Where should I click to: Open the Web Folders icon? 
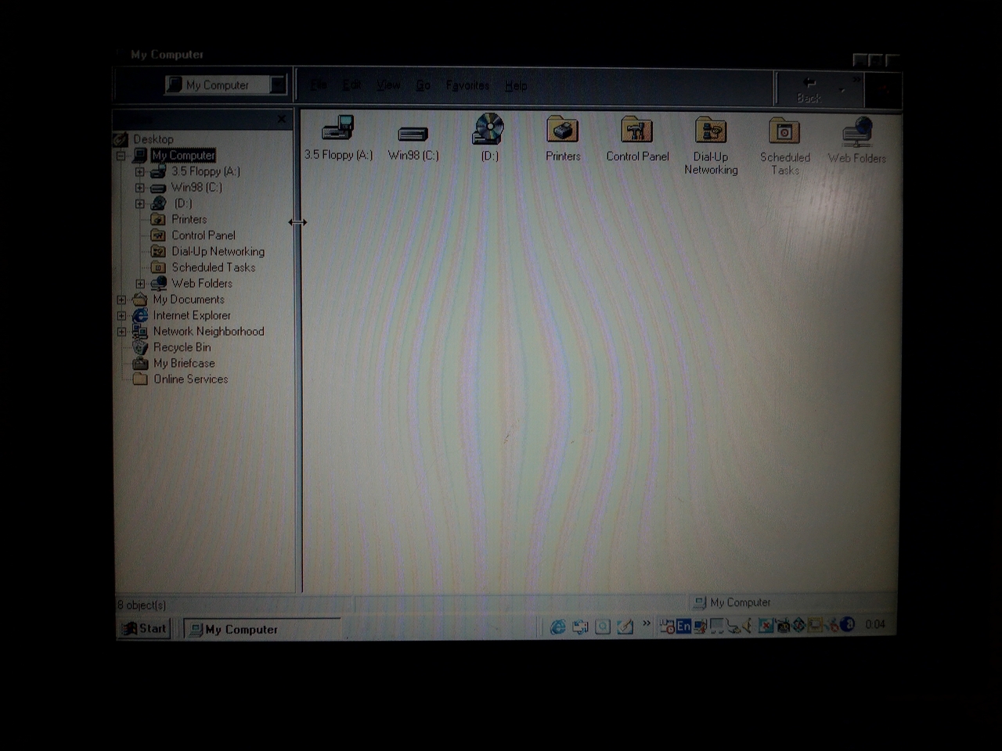click(857, 133)
